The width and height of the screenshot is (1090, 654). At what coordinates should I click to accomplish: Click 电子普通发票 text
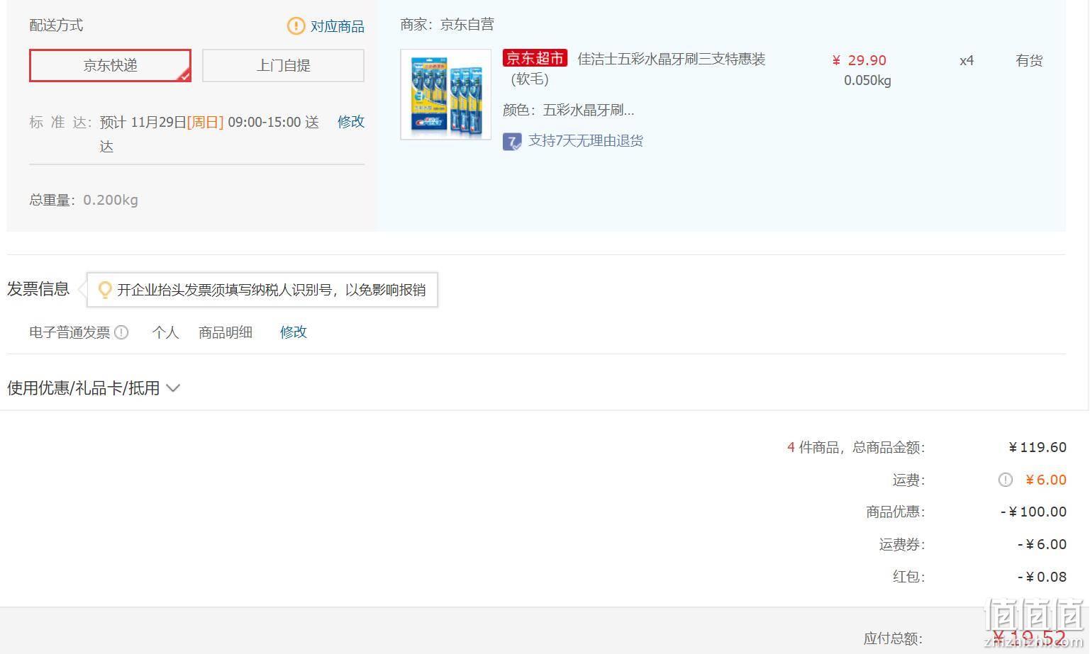pyautogui.click(x=69, y=332)
